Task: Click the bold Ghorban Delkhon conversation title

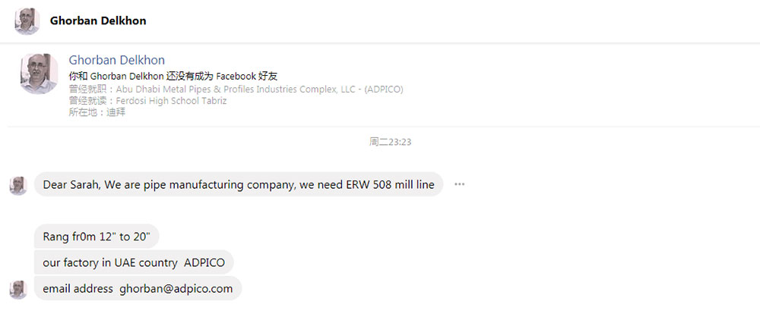Action: pyautogui.click(x=98, y=20)
